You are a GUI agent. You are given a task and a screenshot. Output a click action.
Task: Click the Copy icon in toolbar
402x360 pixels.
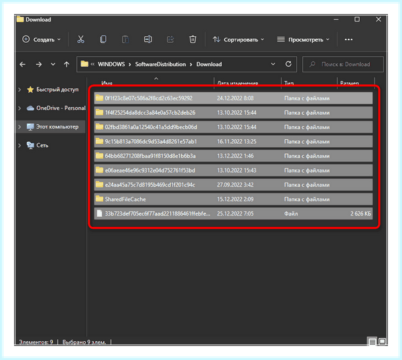[103, 39]
